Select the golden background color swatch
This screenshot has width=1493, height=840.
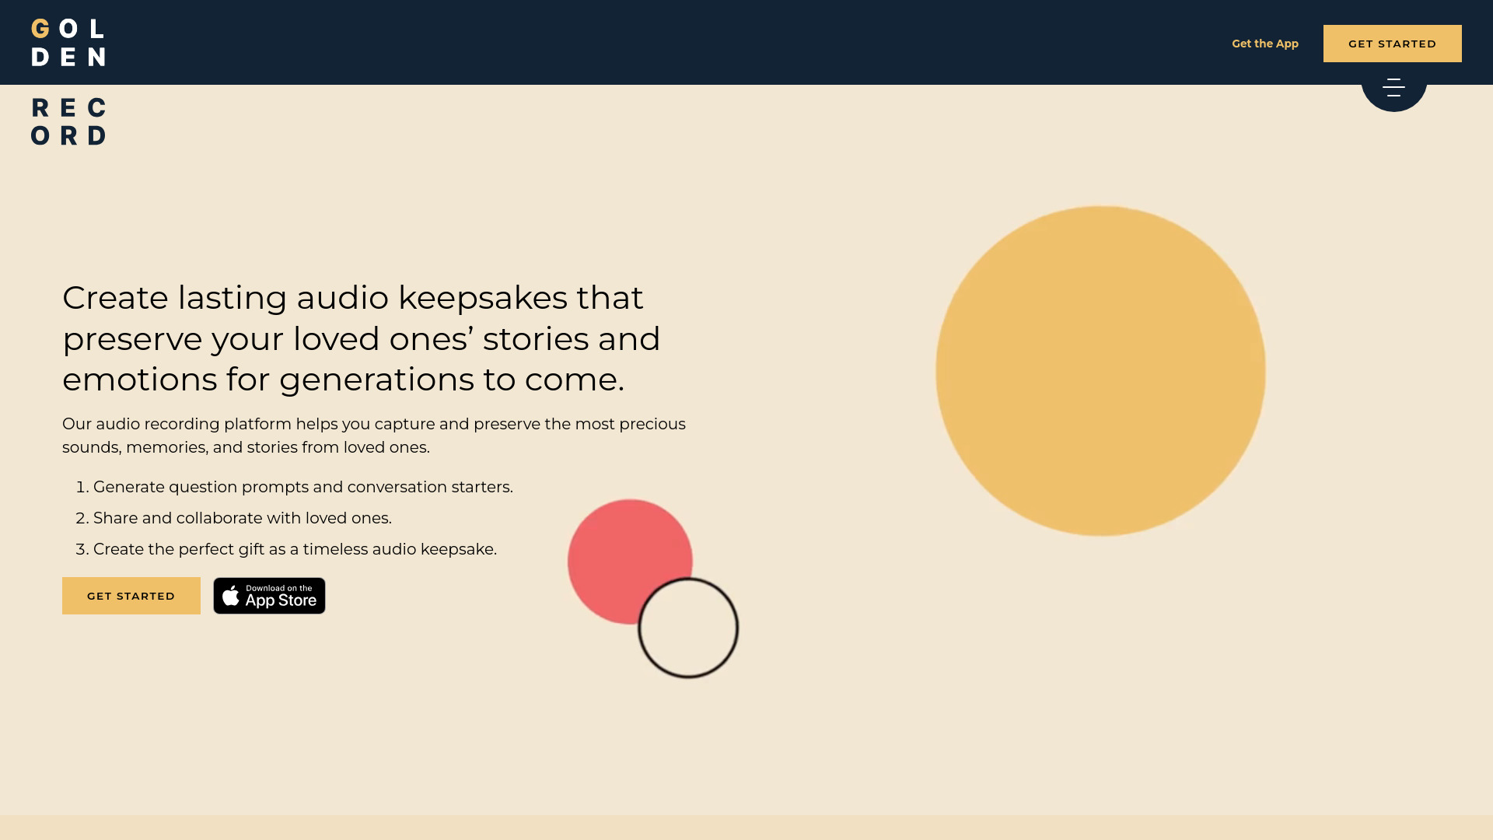click(1103, 369)
